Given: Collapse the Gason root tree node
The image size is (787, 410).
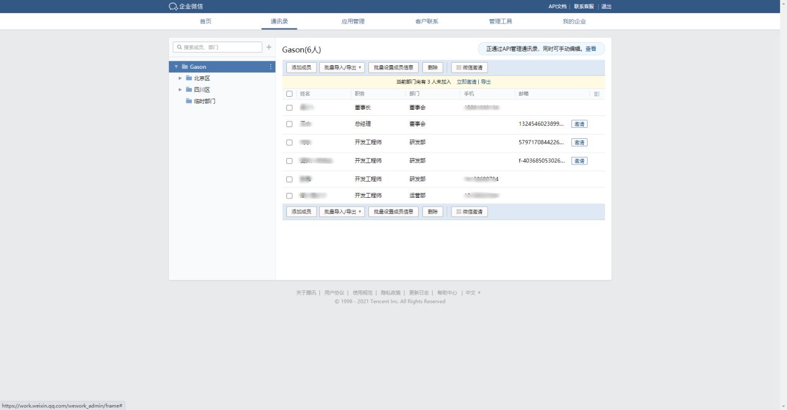Looking at the screenshot, I should [176, 67].
